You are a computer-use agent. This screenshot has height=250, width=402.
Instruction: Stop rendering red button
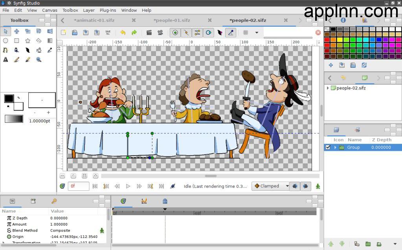click(318, 33)
